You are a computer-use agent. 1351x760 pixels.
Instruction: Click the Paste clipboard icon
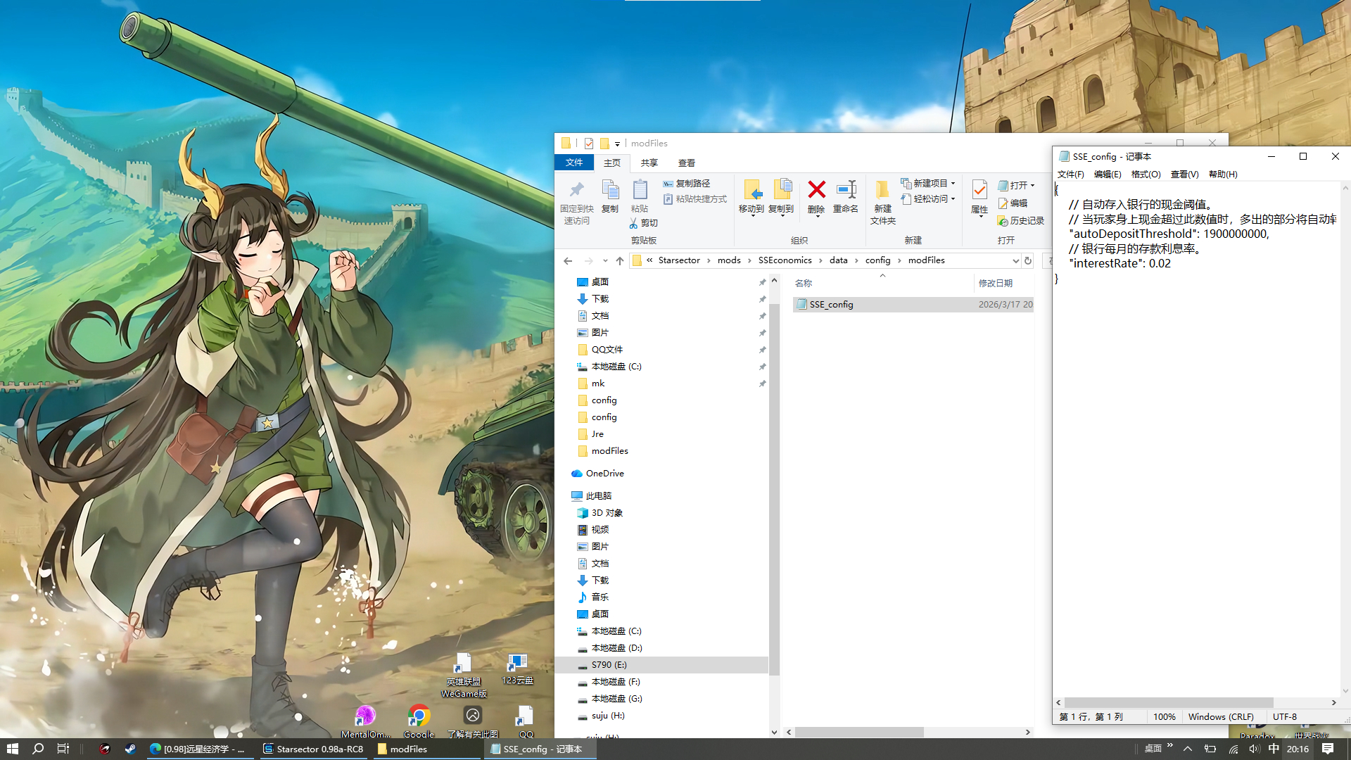point(640,191)
